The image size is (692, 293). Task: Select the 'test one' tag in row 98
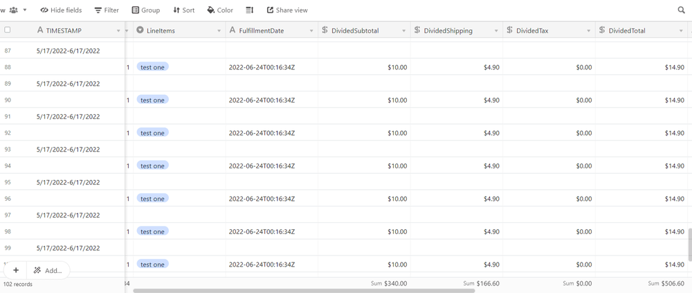(153, 231)
